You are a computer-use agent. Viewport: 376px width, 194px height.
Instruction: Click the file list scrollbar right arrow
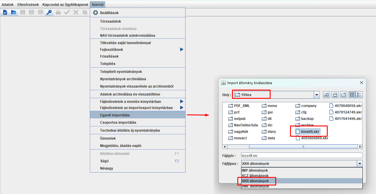[x=360, y=147]
